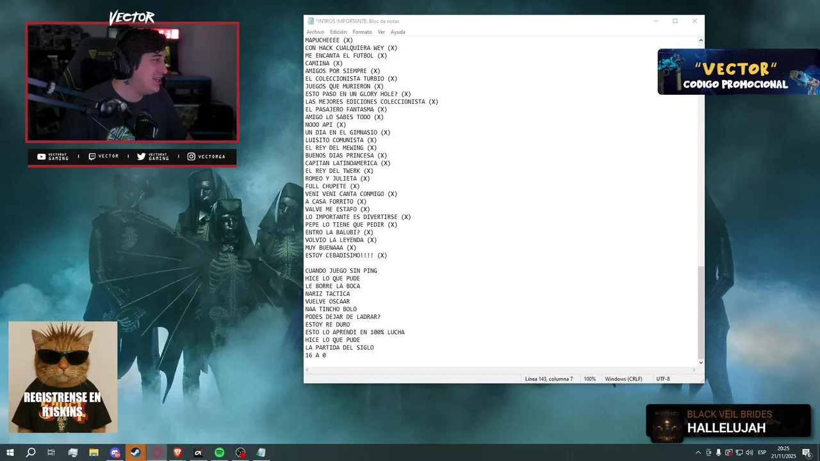Click 'Línea 143, columna 7' in status bar
Image resolution: width=820 pixels, height=461 pixels.
[548, 379]
